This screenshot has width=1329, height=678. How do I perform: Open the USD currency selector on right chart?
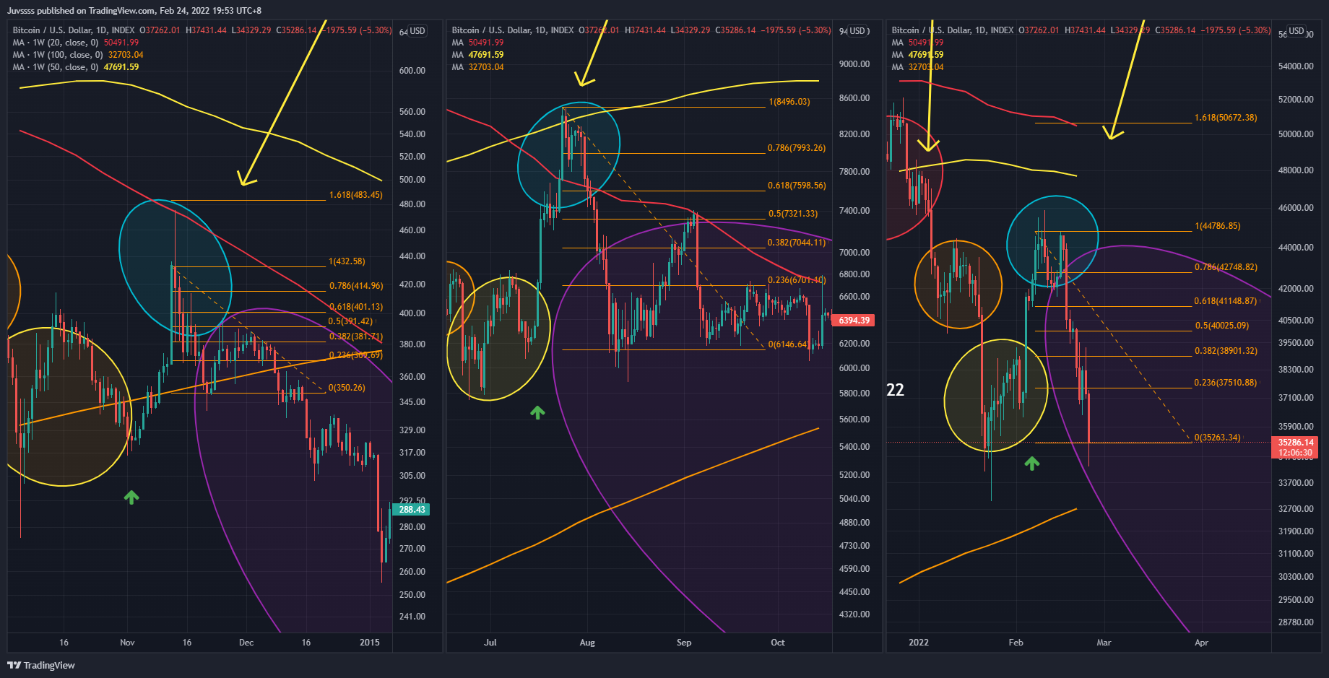1296,31
